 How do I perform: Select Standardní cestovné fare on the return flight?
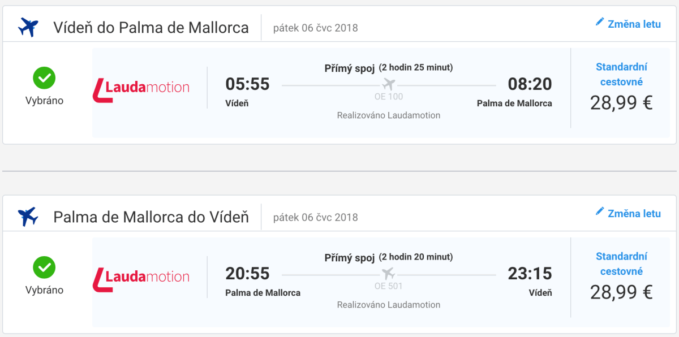click(621, 263)
